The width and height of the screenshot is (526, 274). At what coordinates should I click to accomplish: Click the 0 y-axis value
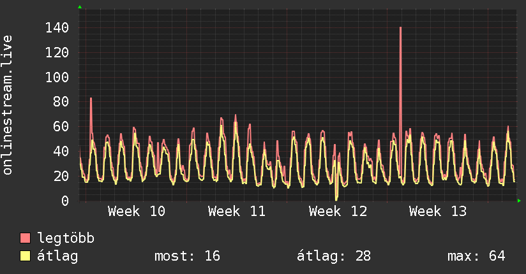pos(65,201)
